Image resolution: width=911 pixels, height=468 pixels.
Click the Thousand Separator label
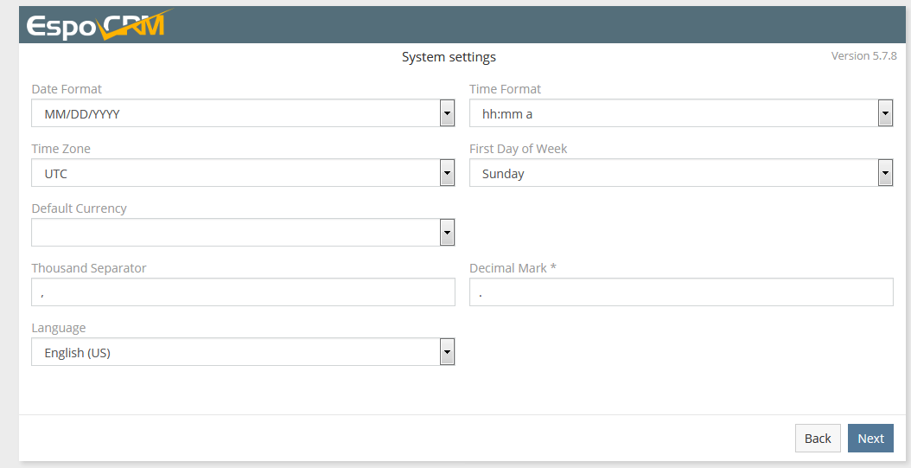coord(89,268)
